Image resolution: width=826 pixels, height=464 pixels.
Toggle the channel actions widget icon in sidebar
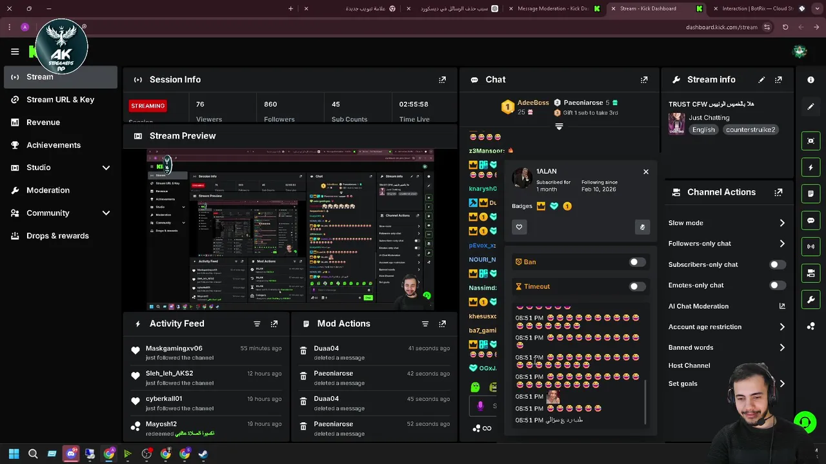tap(811, 273)
